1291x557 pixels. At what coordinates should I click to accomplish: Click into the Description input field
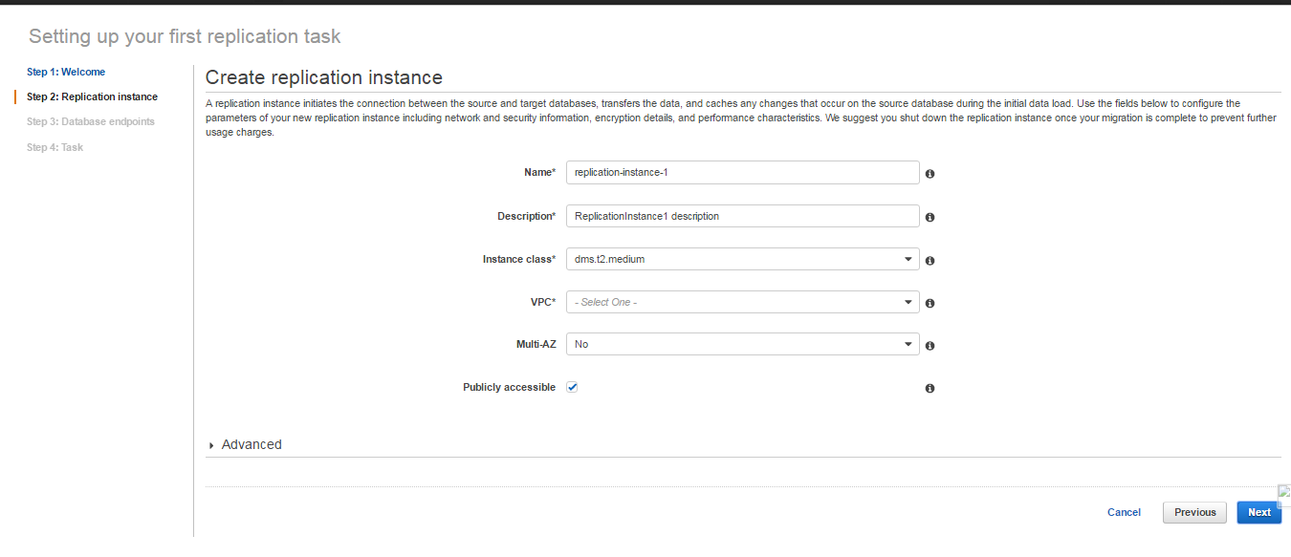click(743, 216)
